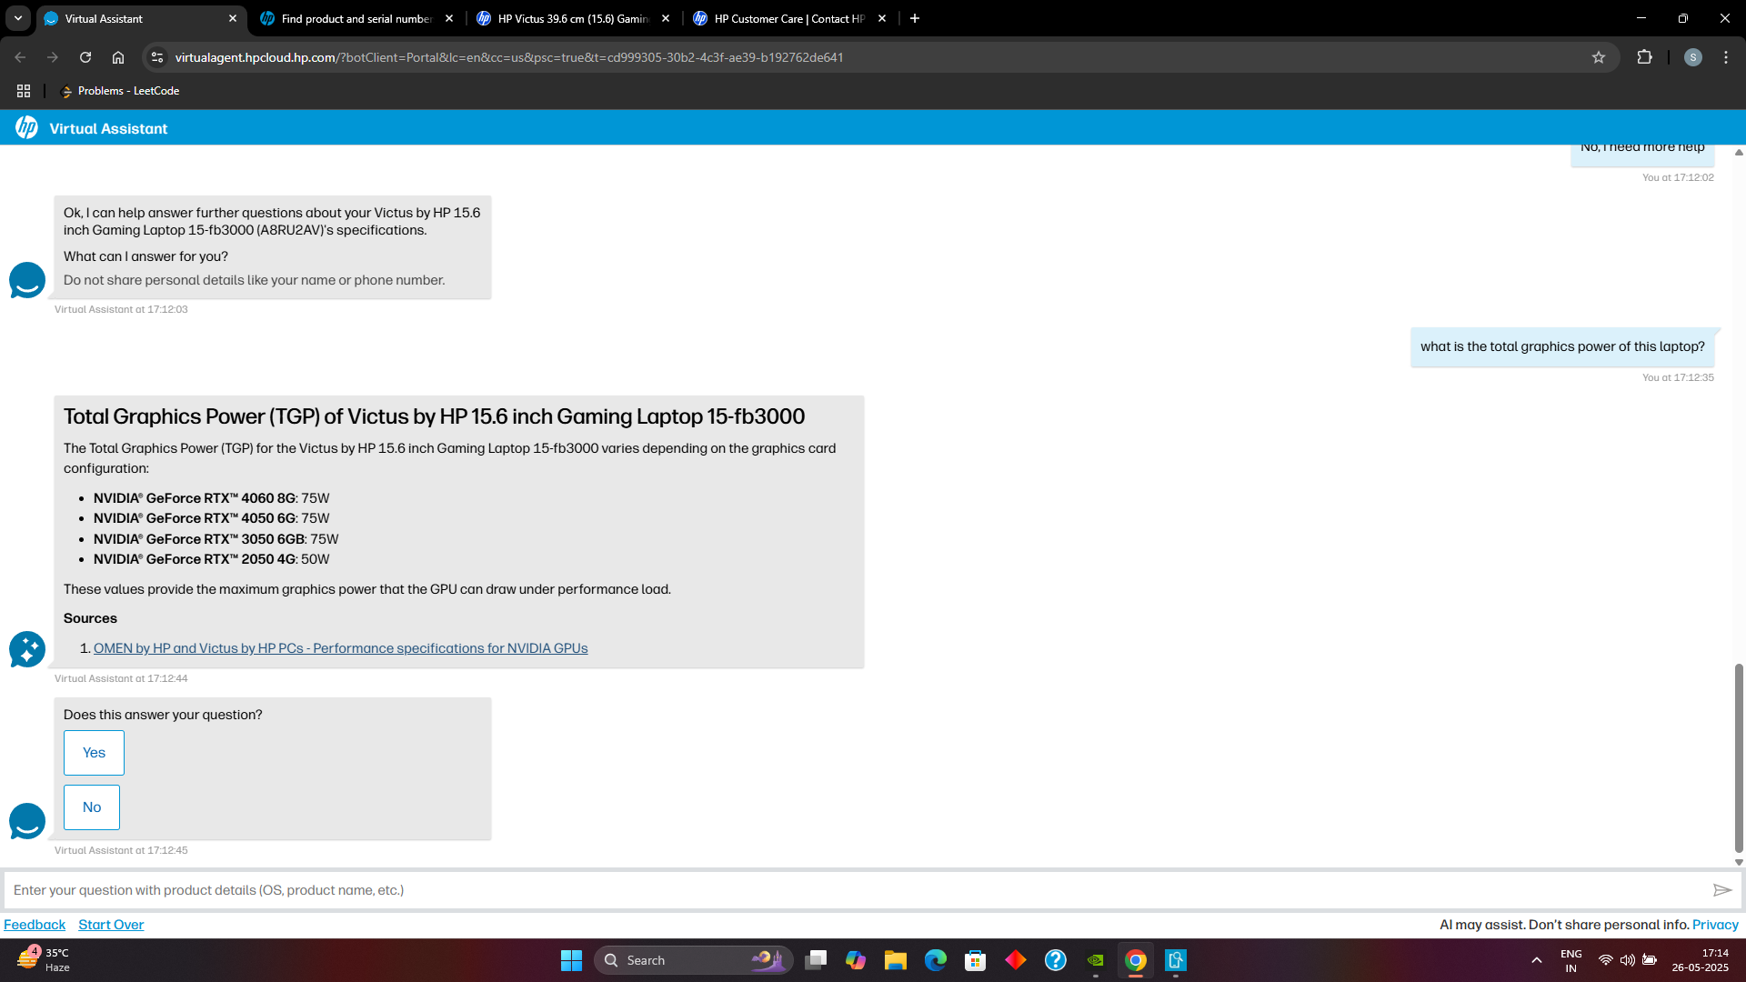Screen dimensions: 1746x982
Task: Send message using the send arrow icon
Action: click(x=1724, y=889)
